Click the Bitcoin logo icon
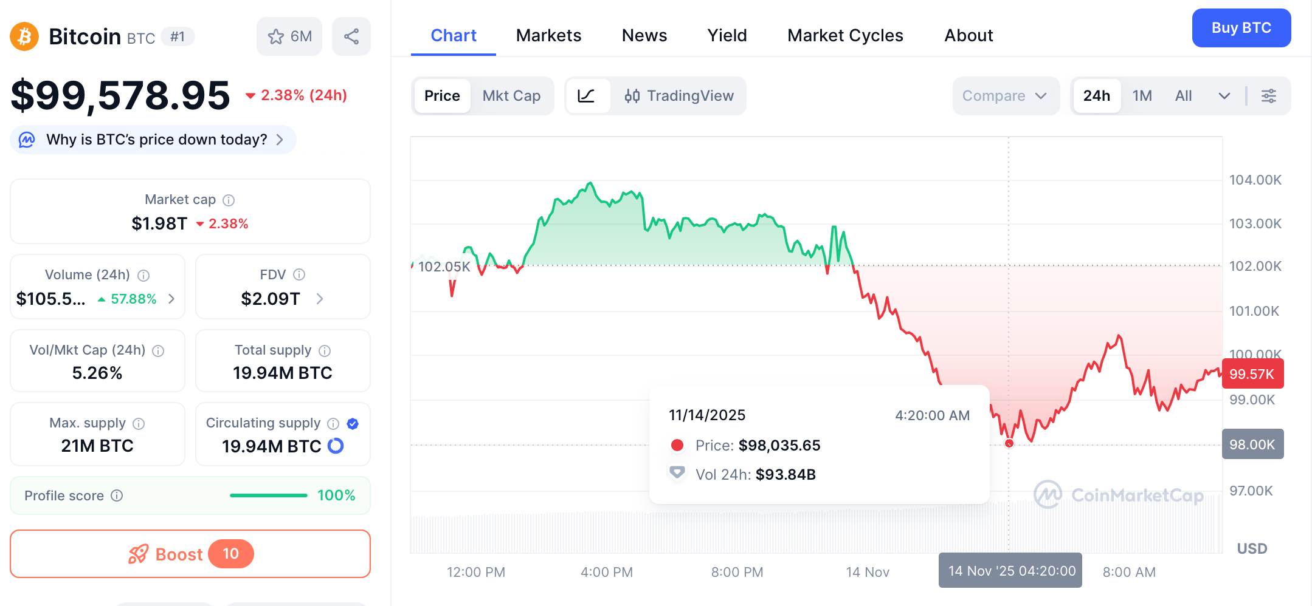 [24, 36]
